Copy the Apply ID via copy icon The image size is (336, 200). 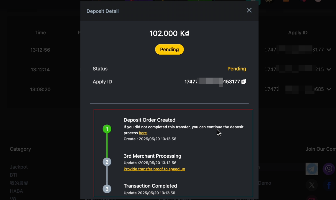tap(243, 81)
